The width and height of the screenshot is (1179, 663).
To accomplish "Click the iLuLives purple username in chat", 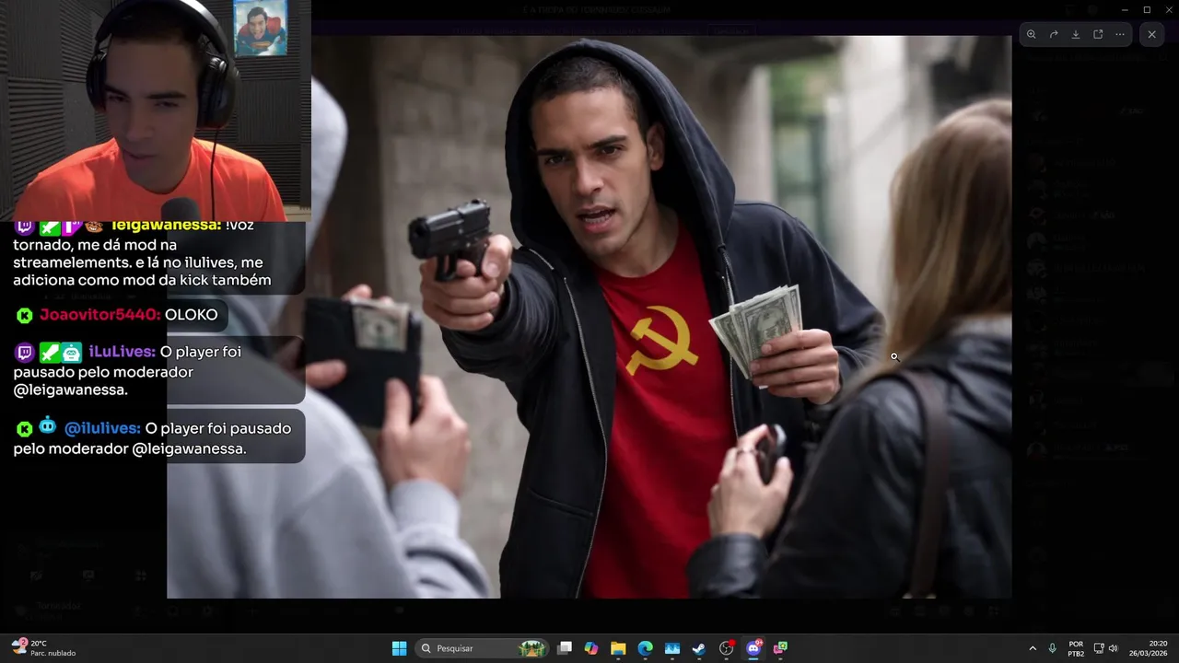I will coord(123,352).
